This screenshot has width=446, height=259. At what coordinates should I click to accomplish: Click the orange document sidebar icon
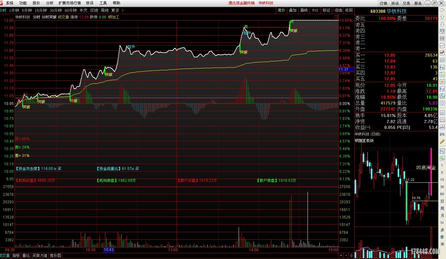(x=442, y=82)
